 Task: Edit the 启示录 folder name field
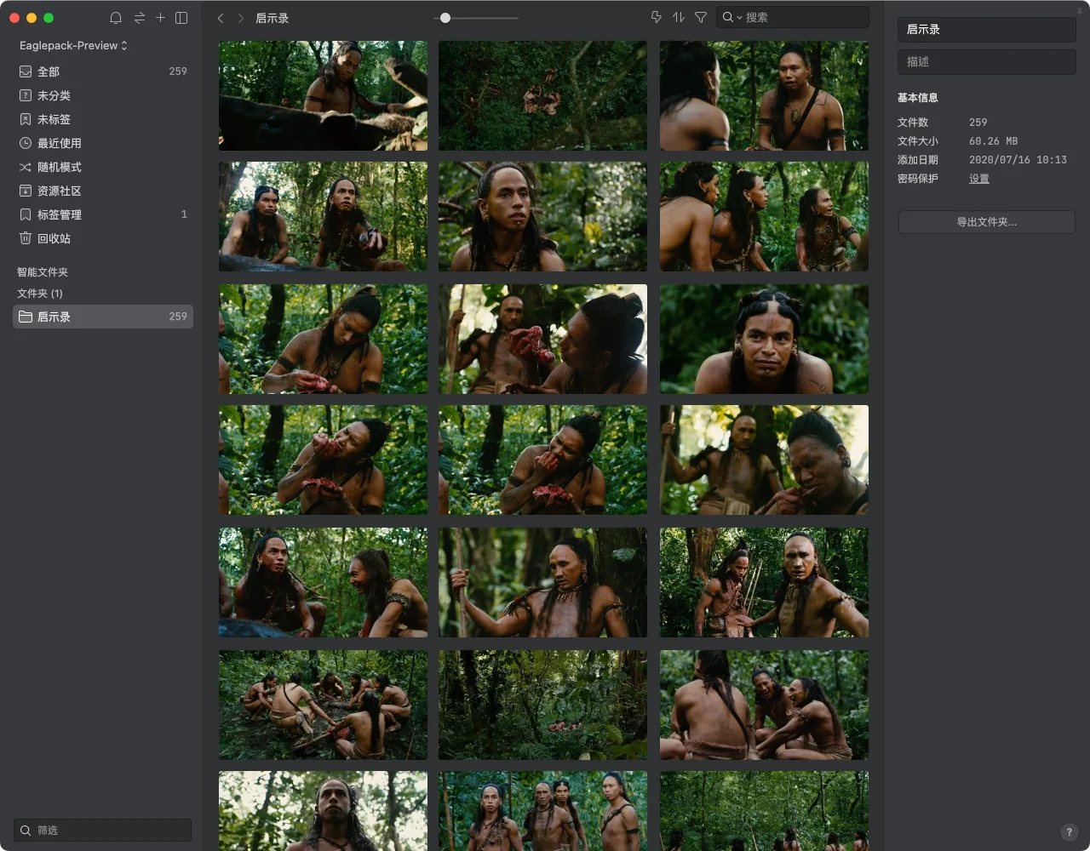[x=987, y=30]
